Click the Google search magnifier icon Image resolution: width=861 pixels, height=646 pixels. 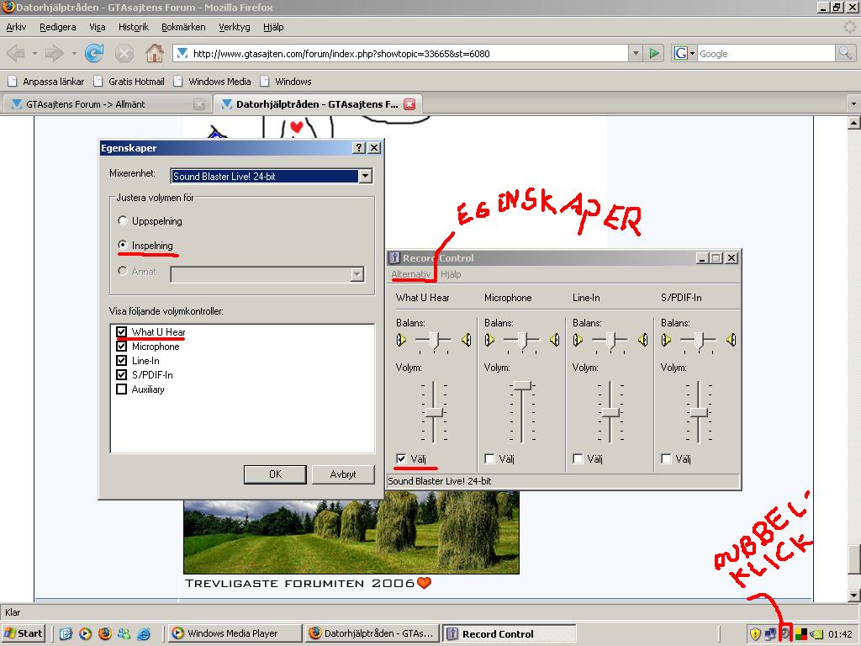844,53
